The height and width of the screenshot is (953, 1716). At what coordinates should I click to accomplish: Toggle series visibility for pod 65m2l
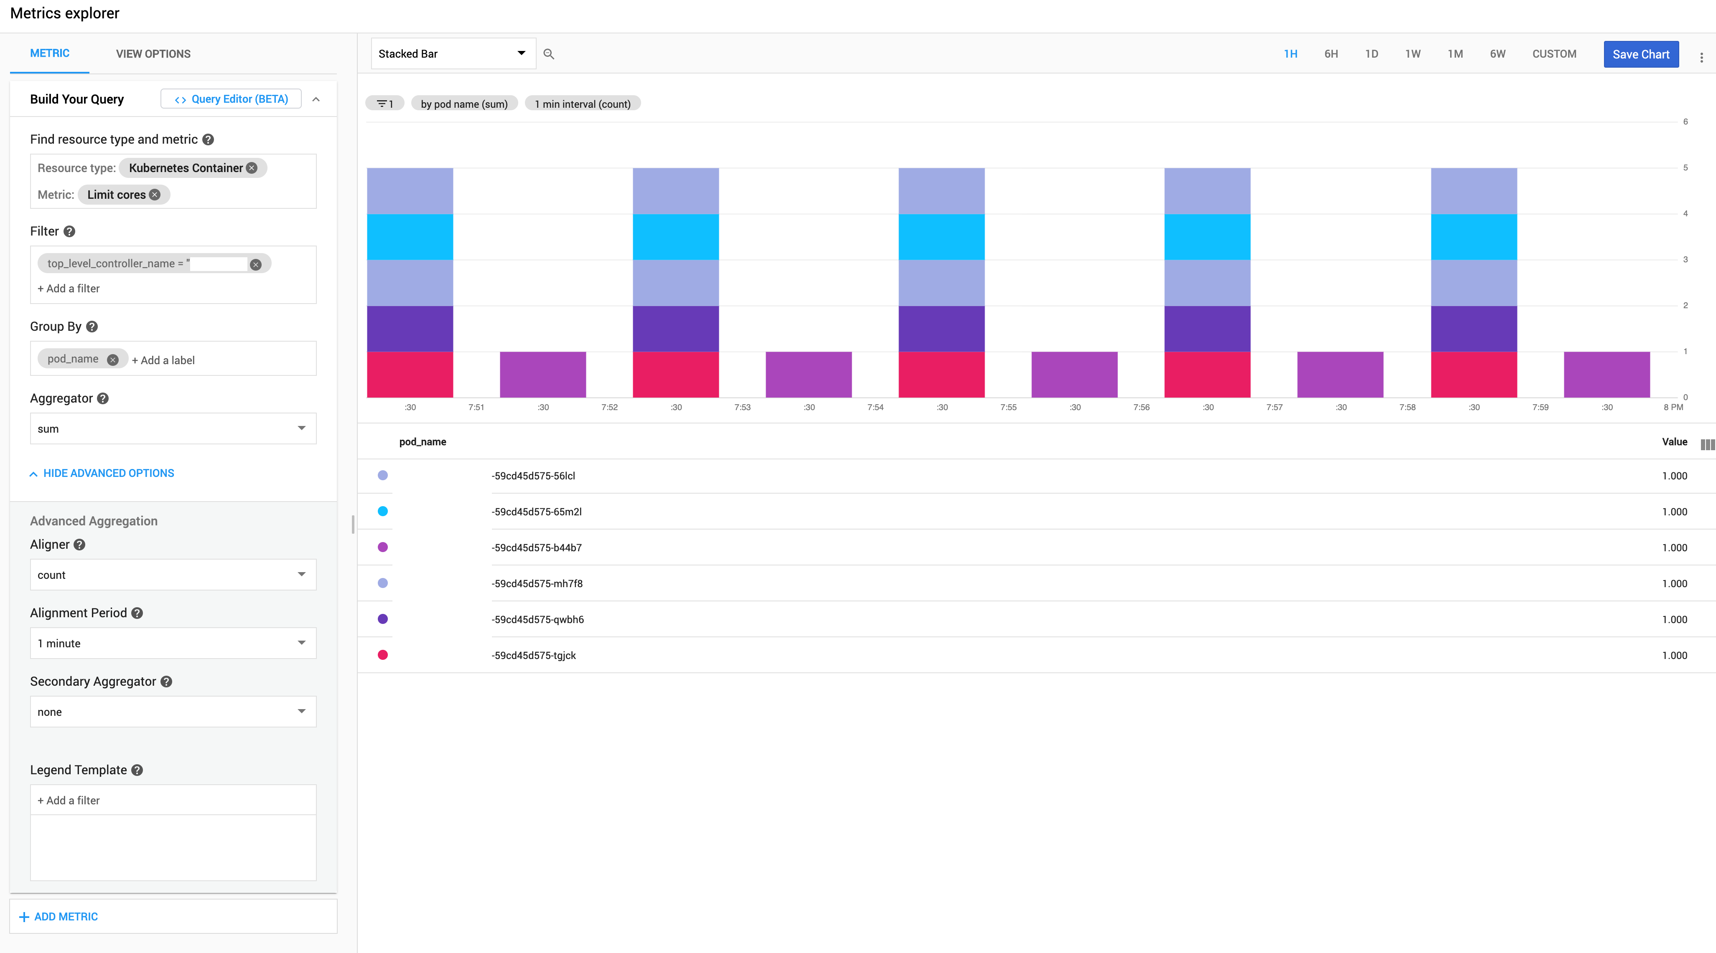point(382,511)
